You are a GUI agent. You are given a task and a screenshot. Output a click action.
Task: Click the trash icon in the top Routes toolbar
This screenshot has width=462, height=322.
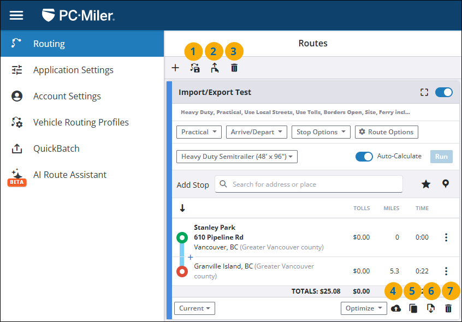point(234,68)
